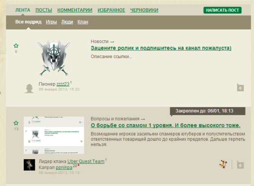Click the date '06 января 2013, 15:33'
This screenshot has width=254, height=186.
[59, 89]
